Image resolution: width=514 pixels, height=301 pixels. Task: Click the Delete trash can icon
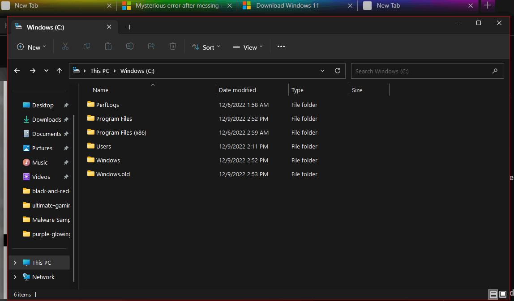(173, 47)
